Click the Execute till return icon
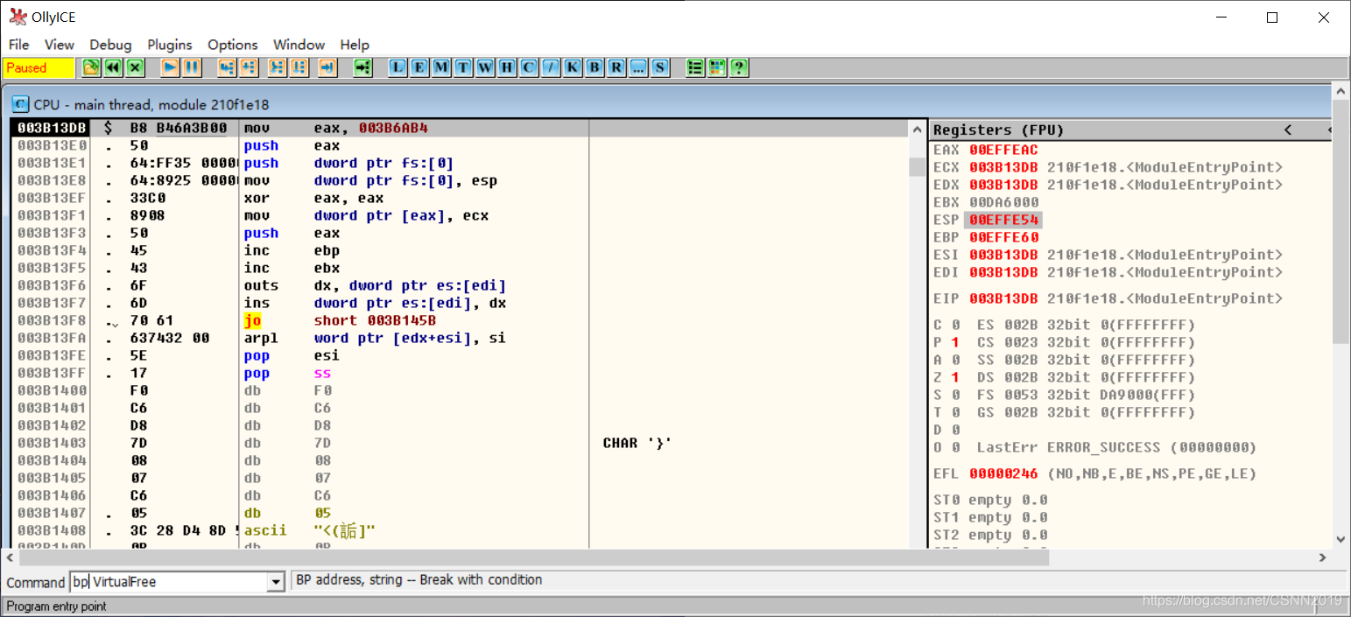 pos(327,67)
